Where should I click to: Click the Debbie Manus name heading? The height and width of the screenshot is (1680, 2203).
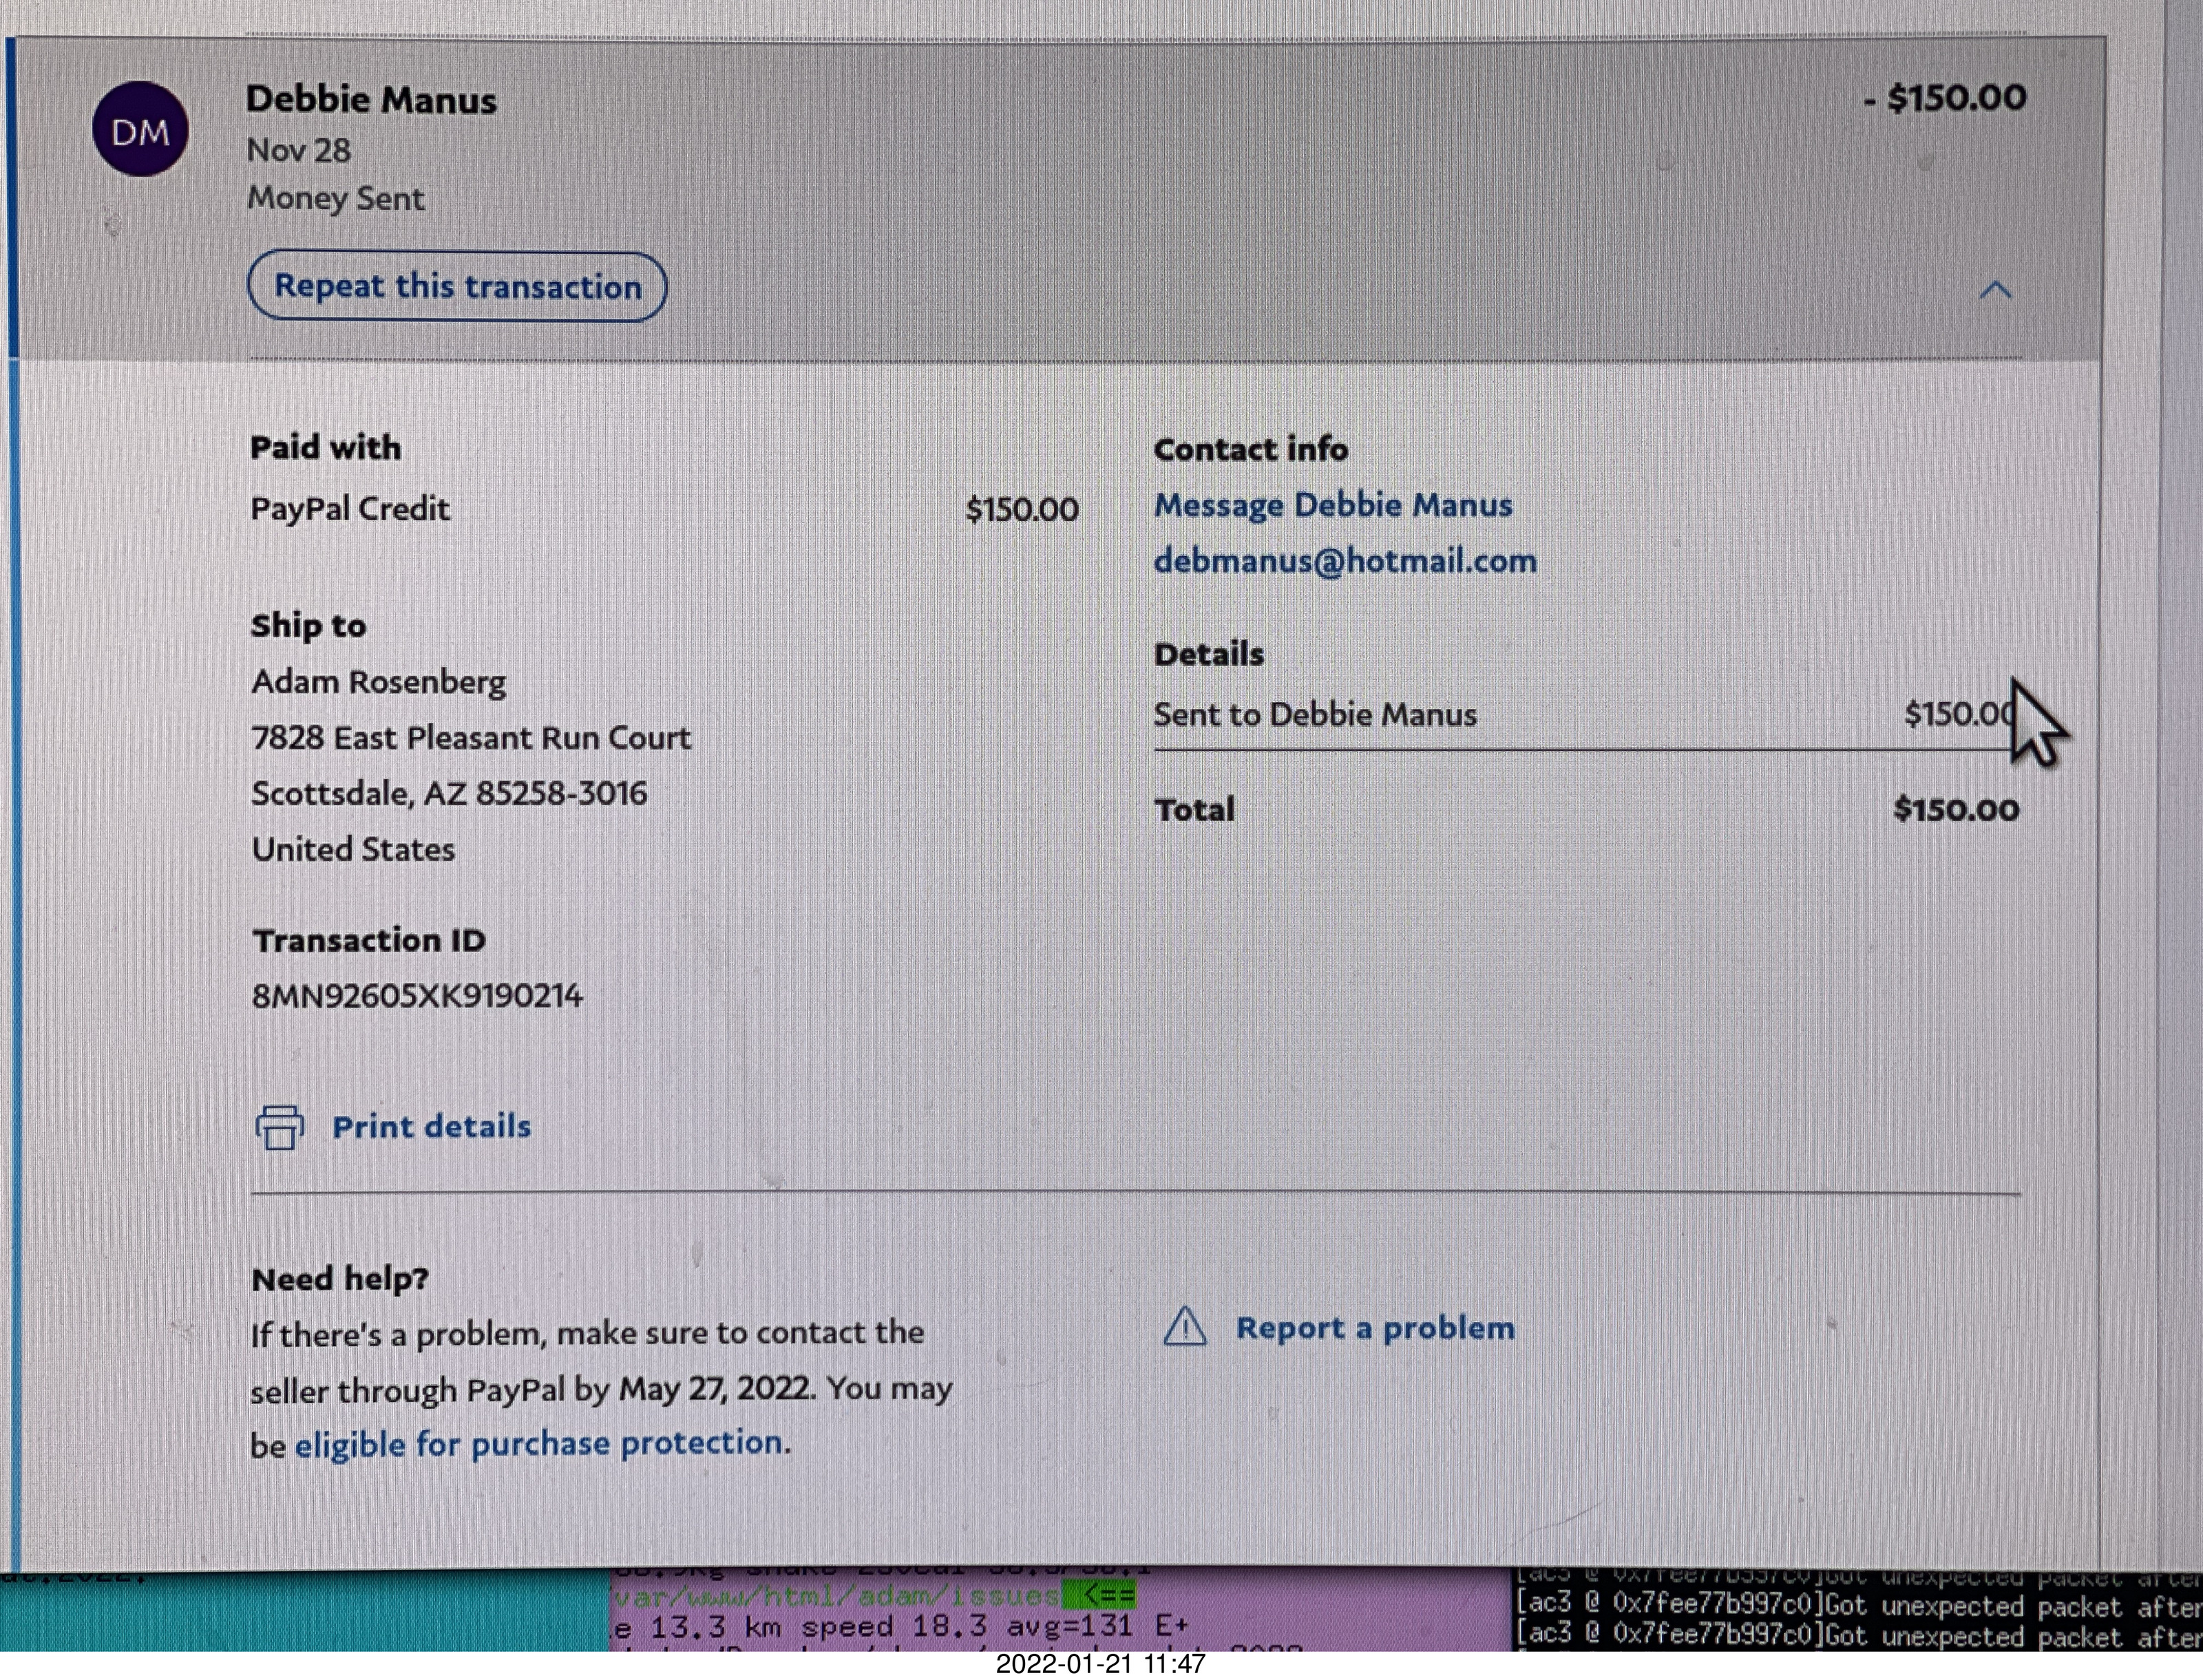tap(371, 99)
